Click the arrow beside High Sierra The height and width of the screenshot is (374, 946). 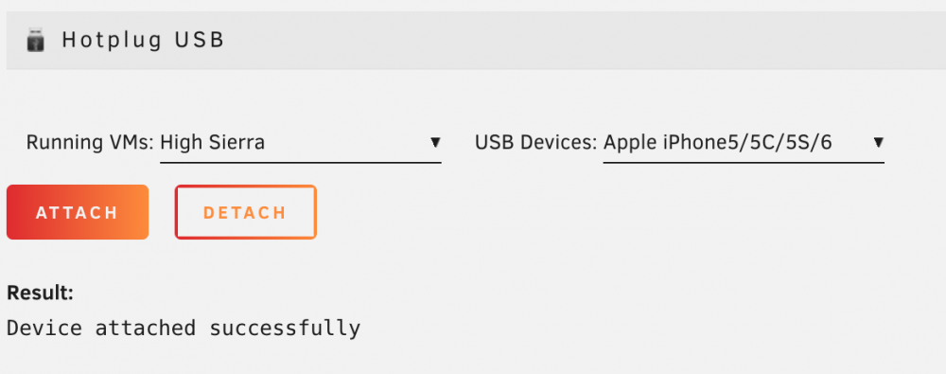coord(434,143)
